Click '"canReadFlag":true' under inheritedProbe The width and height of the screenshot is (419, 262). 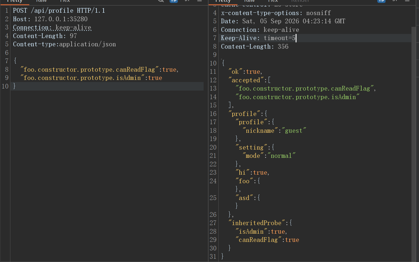point(267,240)
